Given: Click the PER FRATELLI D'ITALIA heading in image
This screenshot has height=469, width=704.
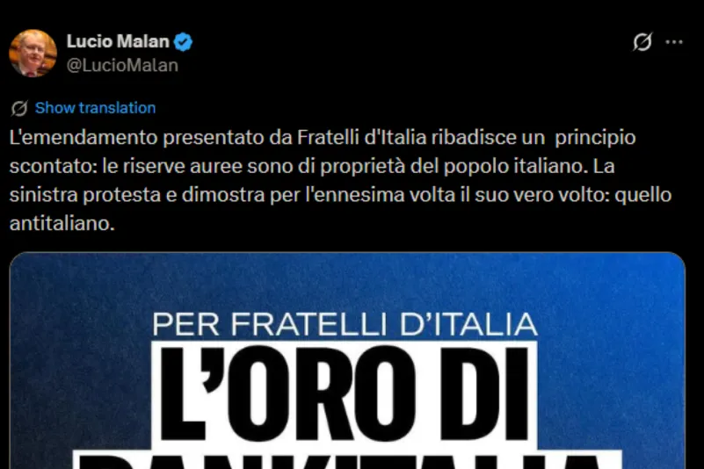Looking at the screenshot, I should pos(345,324).
